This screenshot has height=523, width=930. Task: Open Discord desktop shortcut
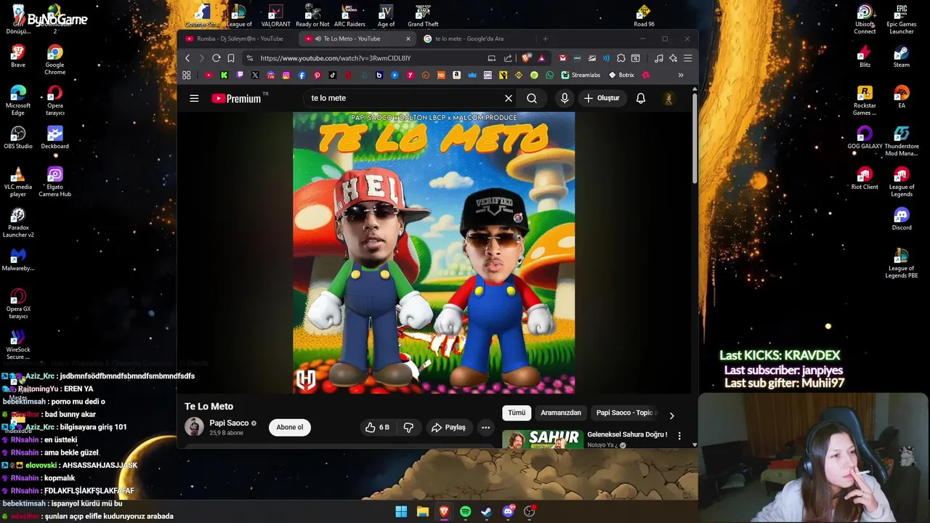click(902, 219)
